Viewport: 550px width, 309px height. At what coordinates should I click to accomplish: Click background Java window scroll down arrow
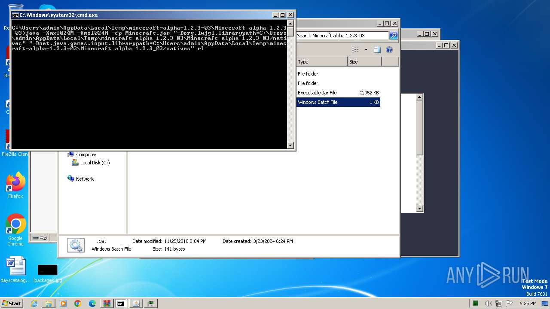point(420,209)
